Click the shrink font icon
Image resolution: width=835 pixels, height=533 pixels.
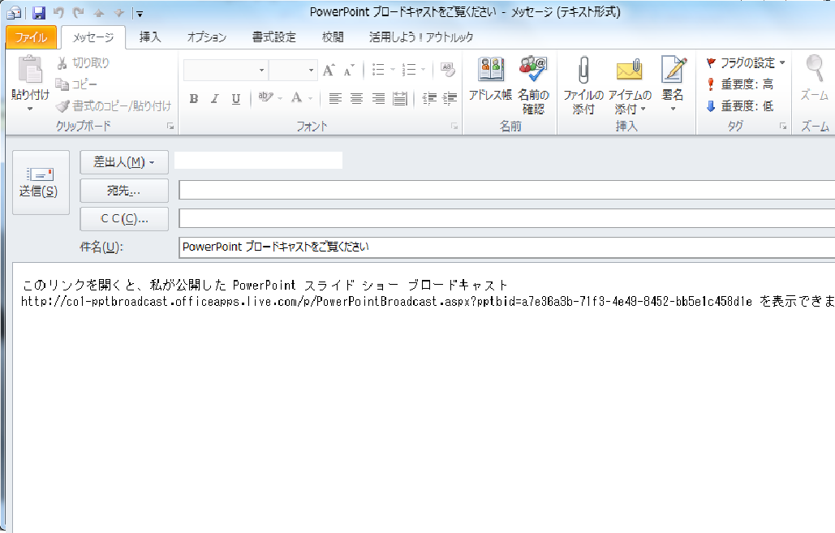[349, 70]
